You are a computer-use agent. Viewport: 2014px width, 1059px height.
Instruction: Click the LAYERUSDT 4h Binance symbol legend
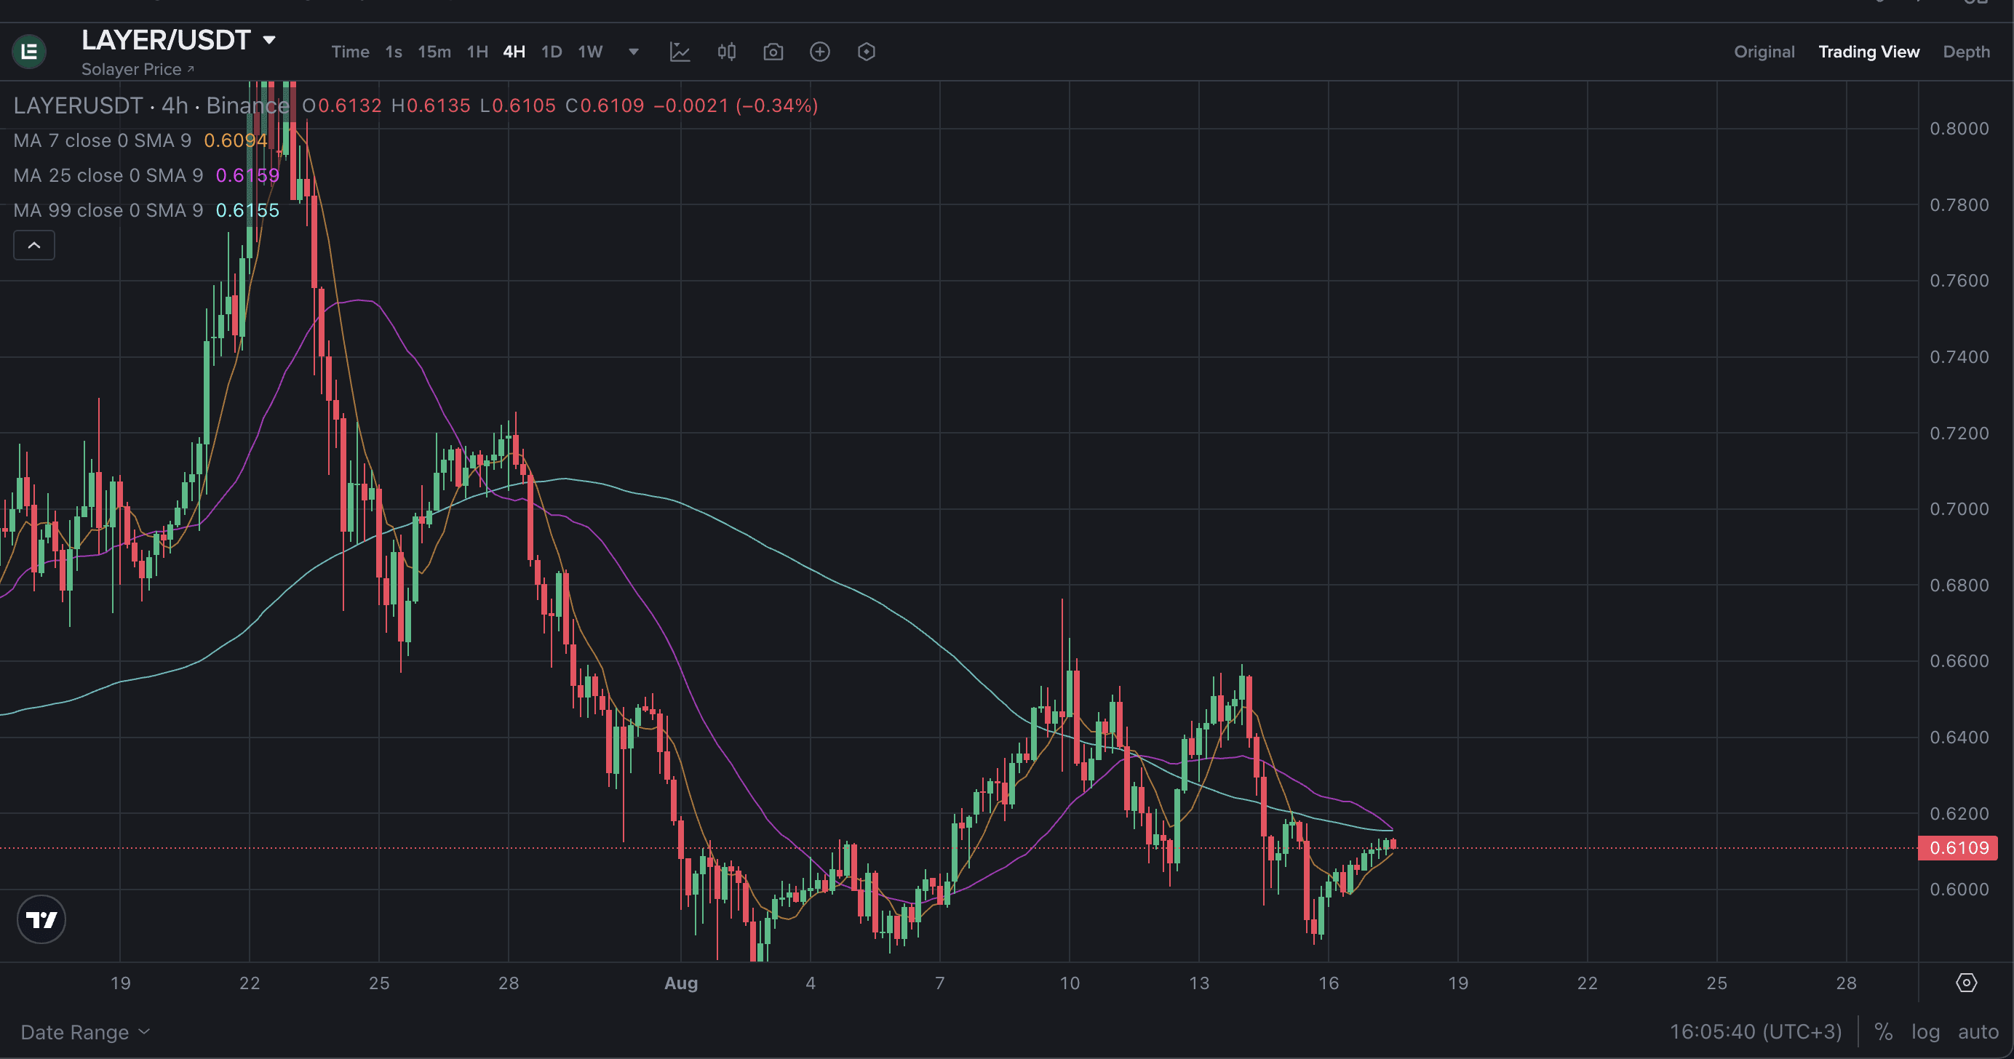[x=151, y=105]
